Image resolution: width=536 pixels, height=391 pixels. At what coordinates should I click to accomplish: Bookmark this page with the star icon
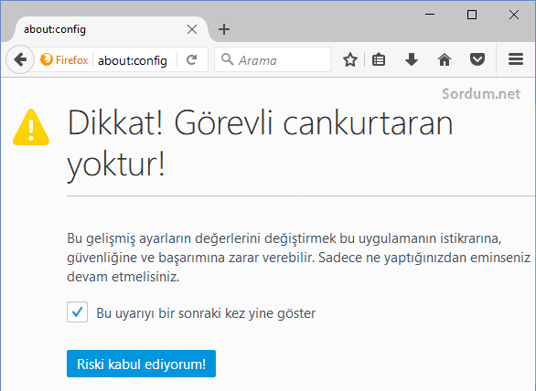[350, 59]
